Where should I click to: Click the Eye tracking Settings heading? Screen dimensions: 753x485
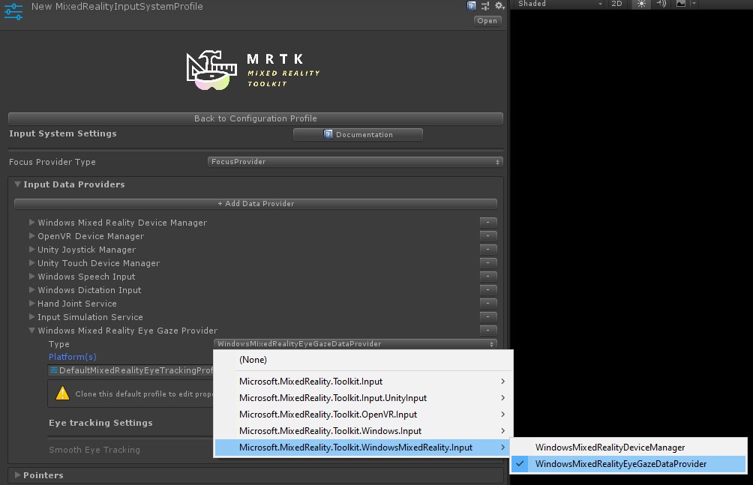coord(100,423)
